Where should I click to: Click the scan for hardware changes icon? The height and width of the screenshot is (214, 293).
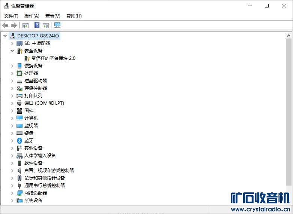point(57,25)
